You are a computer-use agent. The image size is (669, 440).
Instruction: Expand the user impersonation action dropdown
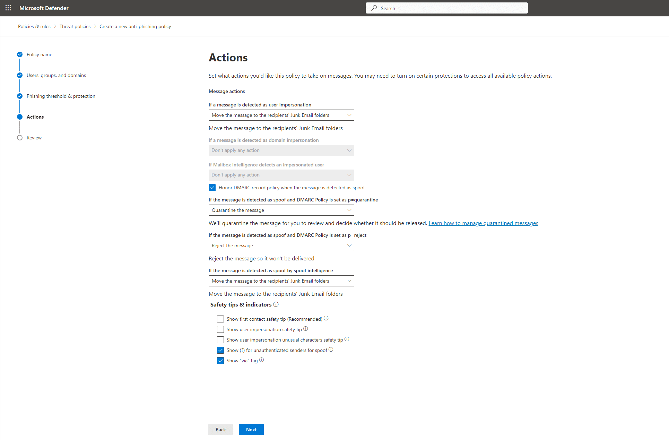(x=348, y=115)
